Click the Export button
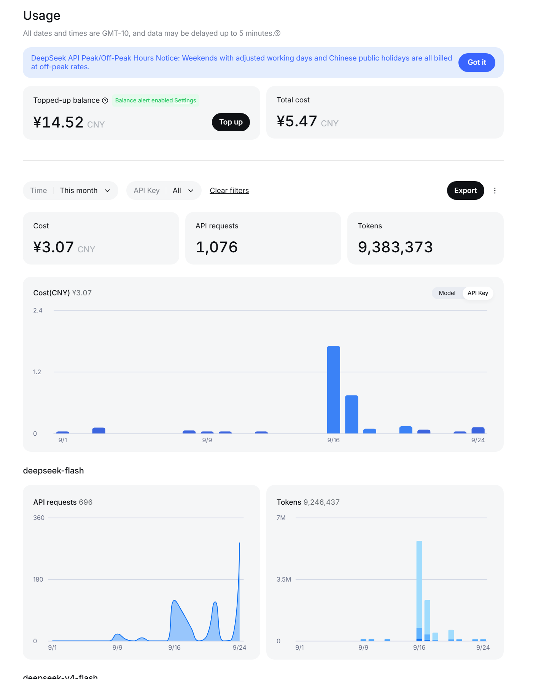Image resolution: width=533 pixels, height=679 pixels. [x=465, y=191]
